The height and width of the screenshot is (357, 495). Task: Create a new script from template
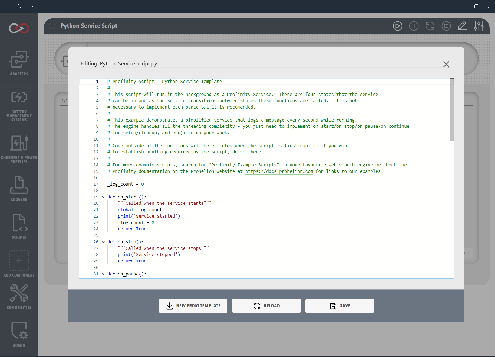click(x=193, y=306)
